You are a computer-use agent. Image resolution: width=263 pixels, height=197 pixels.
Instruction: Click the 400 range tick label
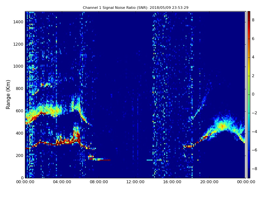[19, 133]
